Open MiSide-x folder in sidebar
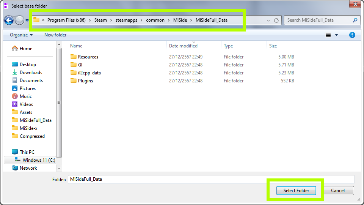This screenshot has height=205, width=364. 25,128
